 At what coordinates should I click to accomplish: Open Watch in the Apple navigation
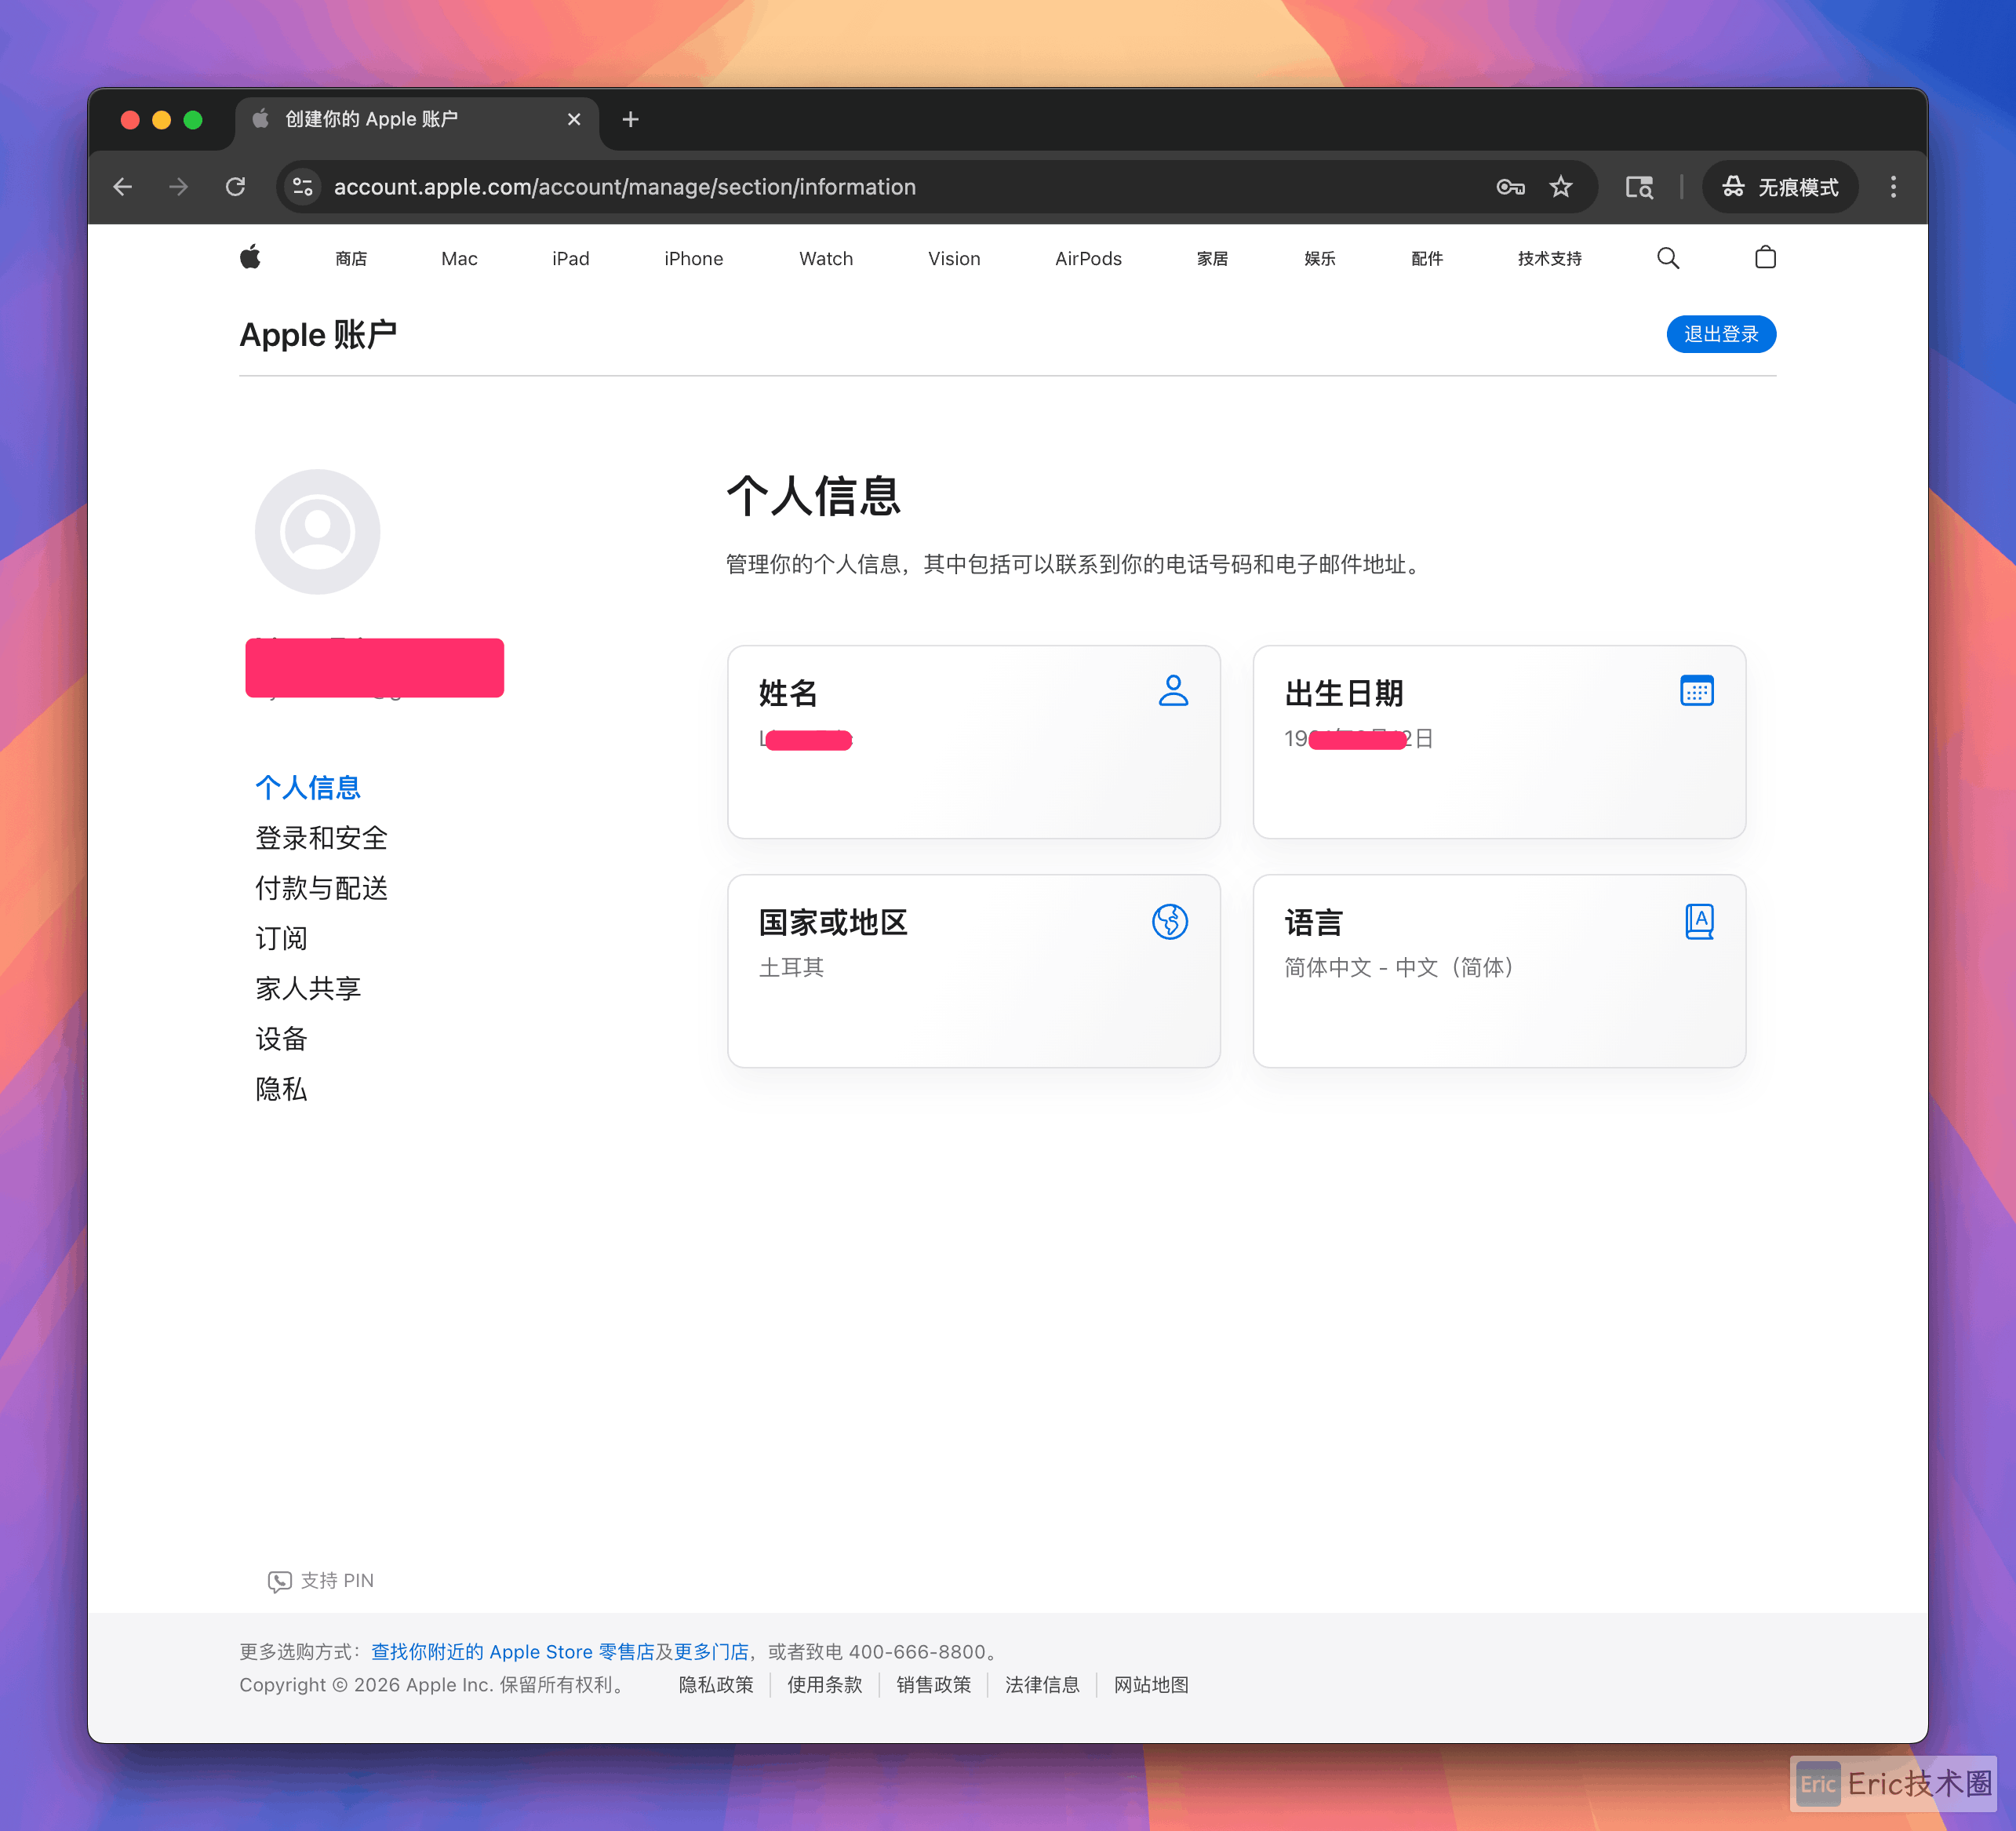[x=826, y=259]
